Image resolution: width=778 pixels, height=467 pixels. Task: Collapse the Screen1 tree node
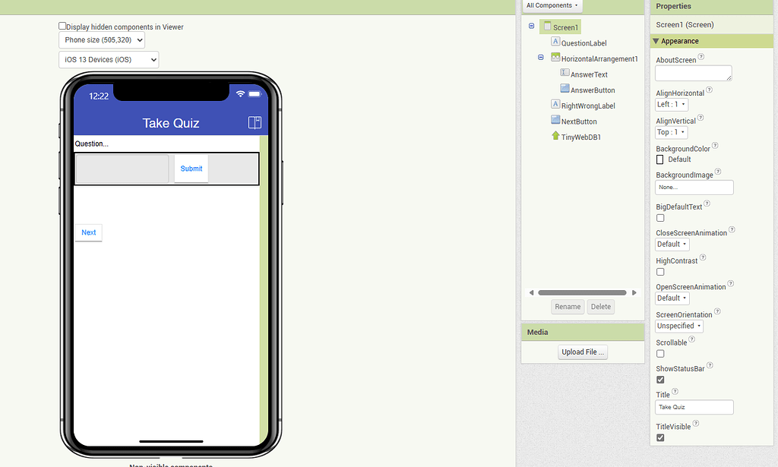(531, 25)
